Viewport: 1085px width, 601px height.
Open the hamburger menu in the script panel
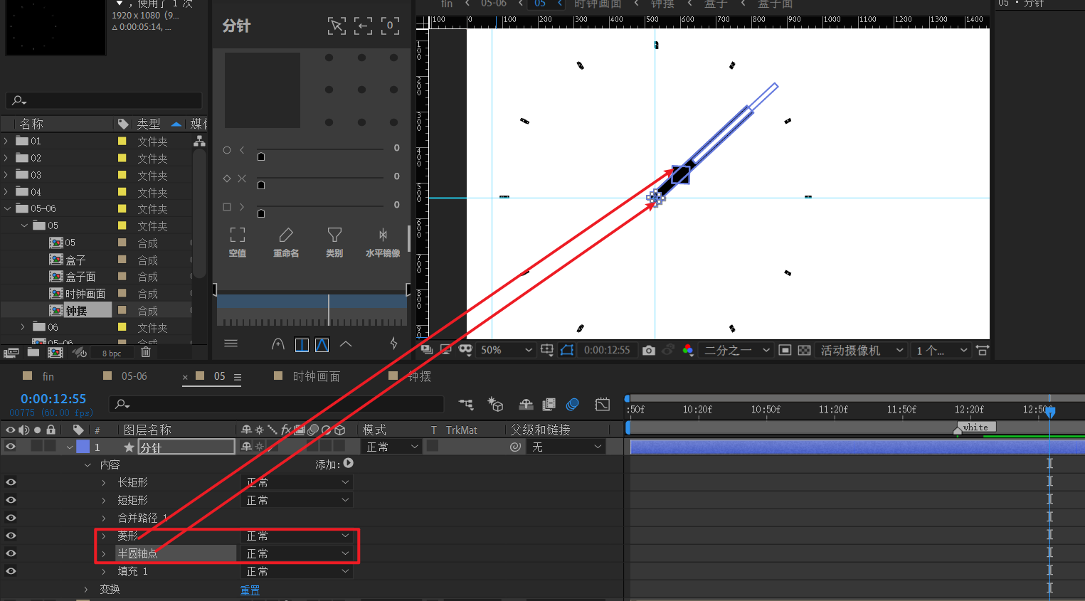tap(231, 344)
